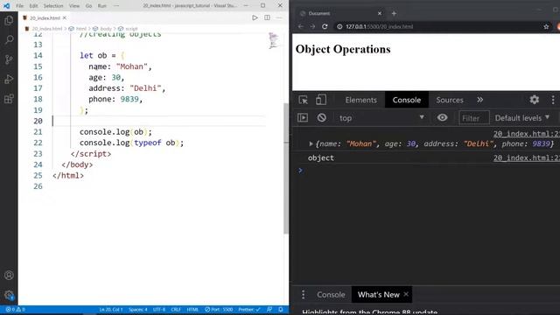Open the Selection menu

tap(53, 6)
